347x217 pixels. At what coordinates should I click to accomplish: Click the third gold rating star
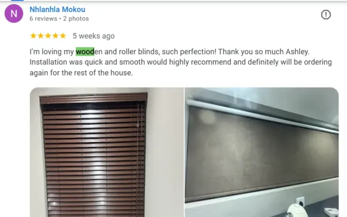point(48,36)
